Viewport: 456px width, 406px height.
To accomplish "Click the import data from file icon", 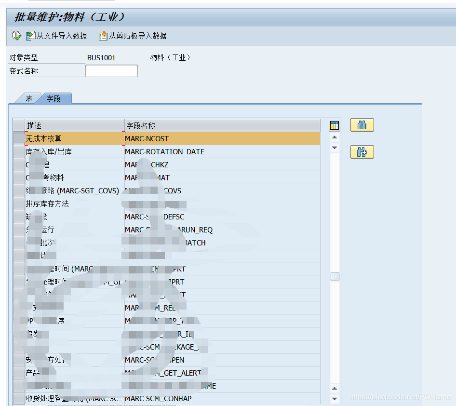I will pos(30,36).
